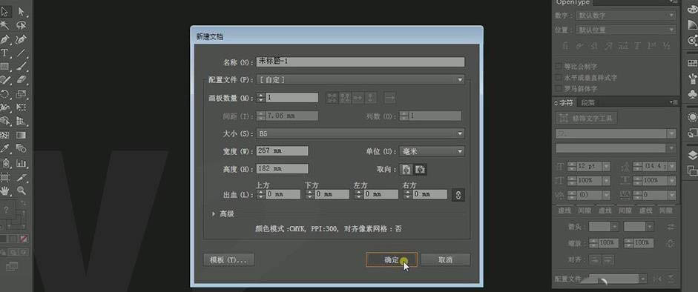Click the 高度 height field showing 182 mm
This screenshot has width=698, height=292.
tap(282, 169)
